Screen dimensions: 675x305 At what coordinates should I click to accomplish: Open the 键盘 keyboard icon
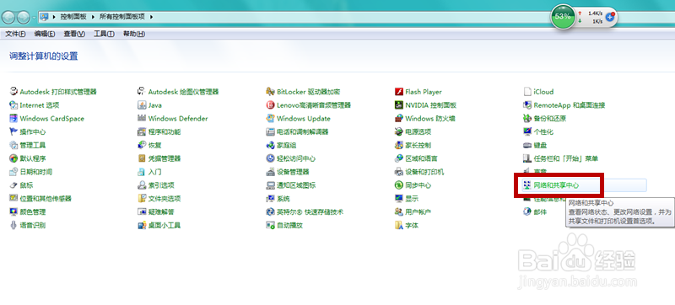527,145
